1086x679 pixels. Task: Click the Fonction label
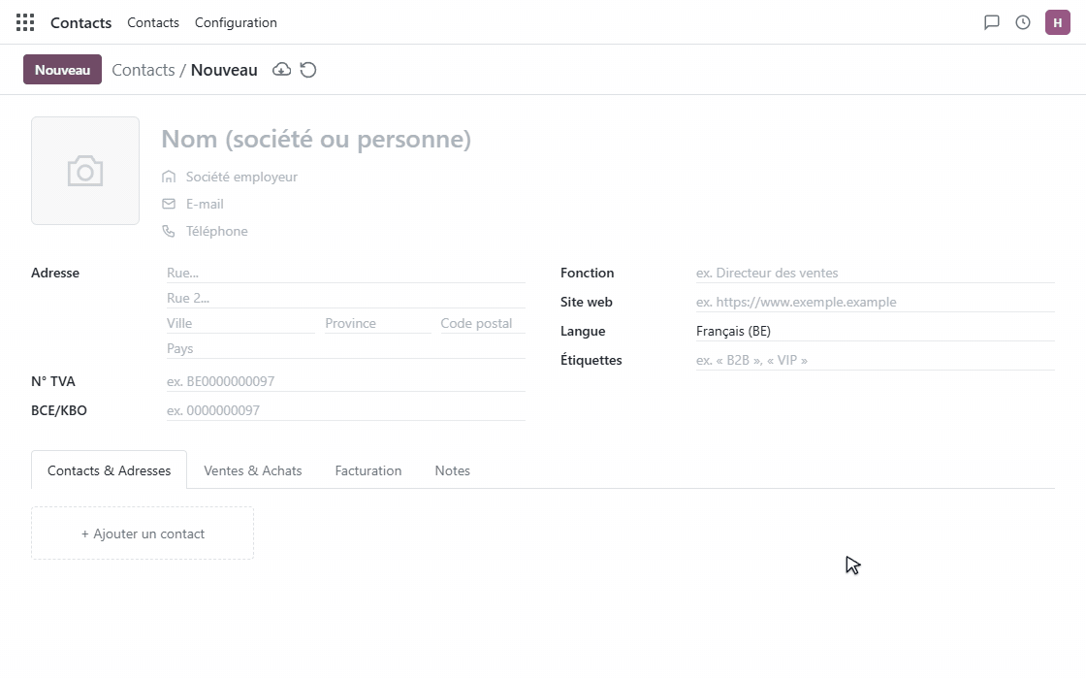point(588,273)
